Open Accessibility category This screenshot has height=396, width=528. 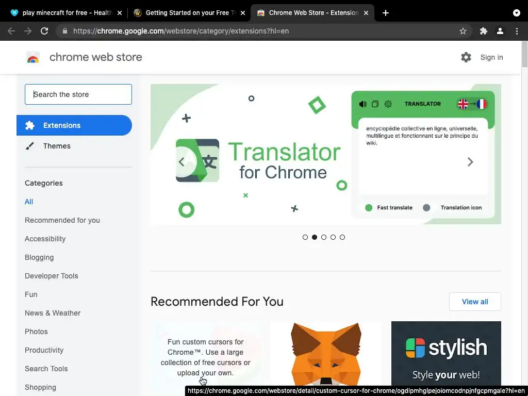(45, 239)
